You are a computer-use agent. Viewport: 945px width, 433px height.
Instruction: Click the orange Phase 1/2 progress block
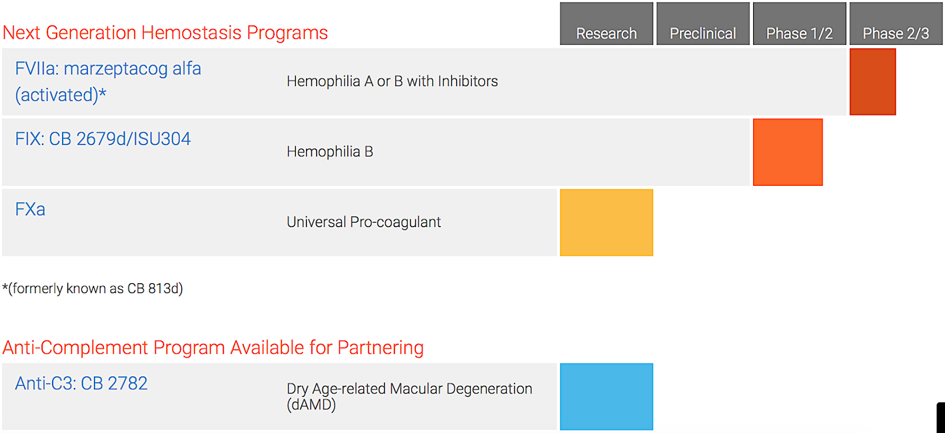787,152
